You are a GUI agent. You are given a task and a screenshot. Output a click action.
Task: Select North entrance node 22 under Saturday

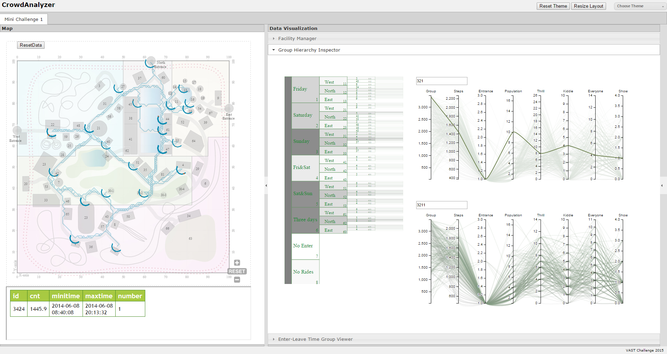coord(333,116)
